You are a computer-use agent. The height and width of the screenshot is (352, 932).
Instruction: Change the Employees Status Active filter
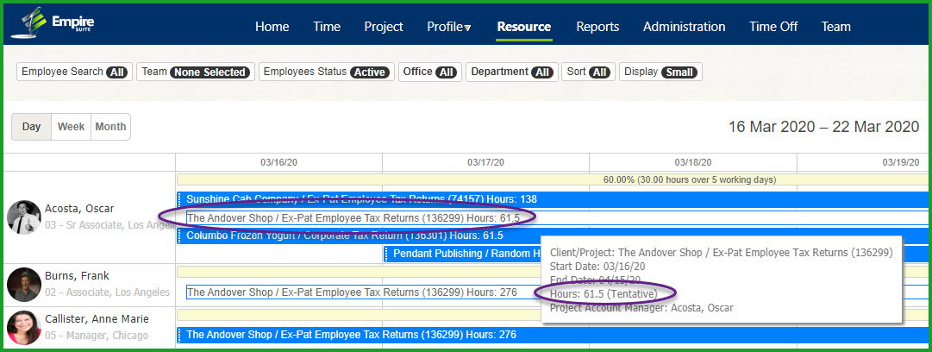coord(326,72)
